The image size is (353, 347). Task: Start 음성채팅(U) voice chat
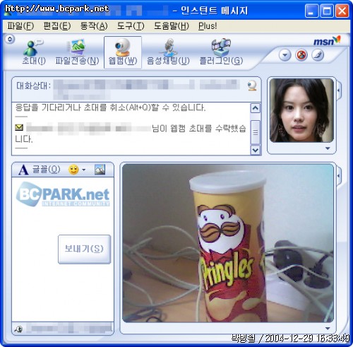point(168,52)
